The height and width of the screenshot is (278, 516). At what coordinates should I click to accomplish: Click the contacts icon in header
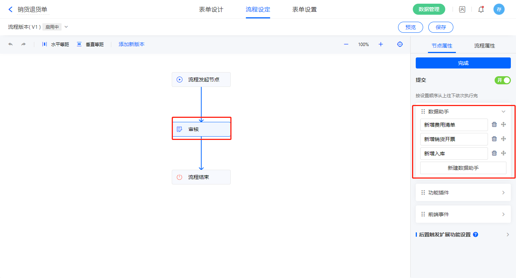462,10
